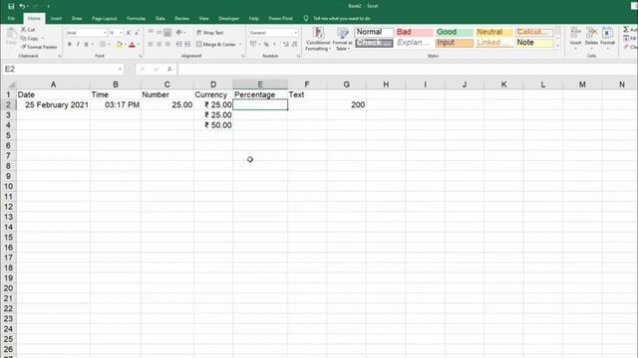The image size is (638, 358).
Task: Click the Insert Function fx icon
Action: point(169,69)
